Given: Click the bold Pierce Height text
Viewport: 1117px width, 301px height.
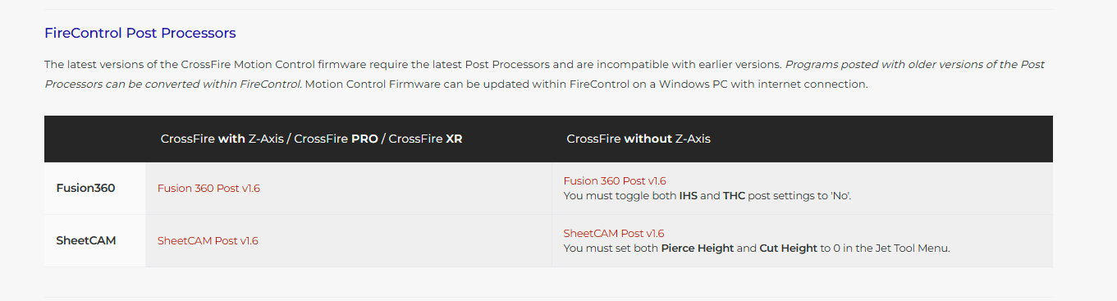Looking at the screenshot, I should pos(698,249).
